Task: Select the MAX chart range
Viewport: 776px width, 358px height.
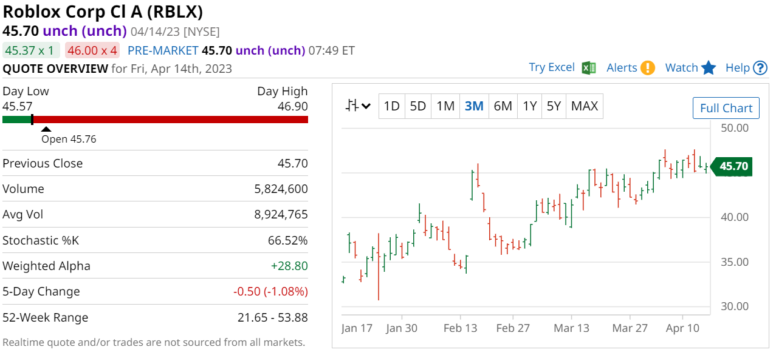Action: 585,106
